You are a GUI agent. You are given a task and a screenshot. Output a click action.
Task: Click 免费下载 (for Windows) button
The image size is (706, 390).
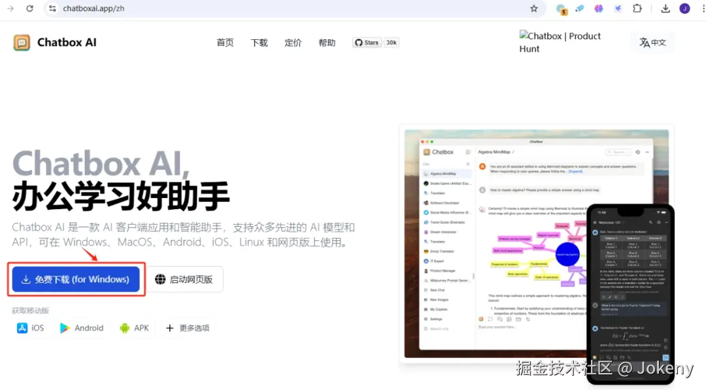(x=76, y=280)
